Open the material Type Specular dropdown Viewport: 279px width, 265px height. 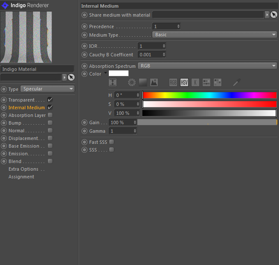point(47,89)
